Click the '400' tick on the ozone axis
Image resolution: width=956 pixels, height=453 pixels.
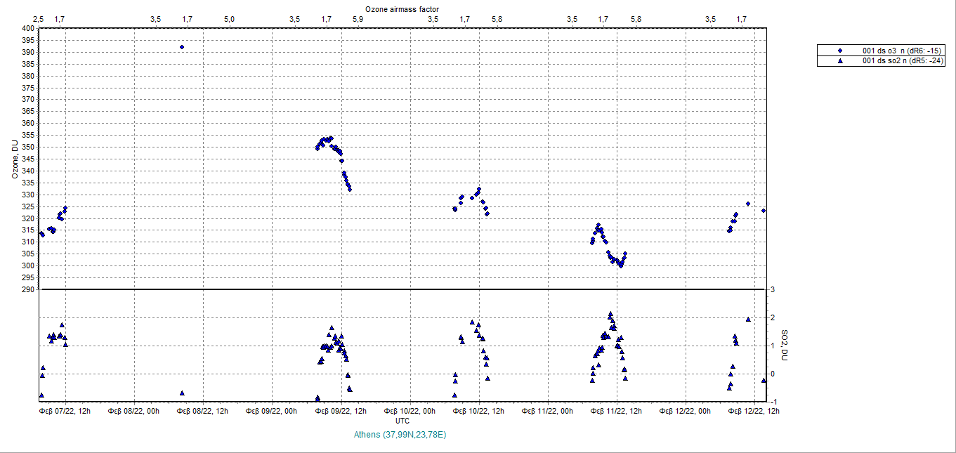point(28,29)
